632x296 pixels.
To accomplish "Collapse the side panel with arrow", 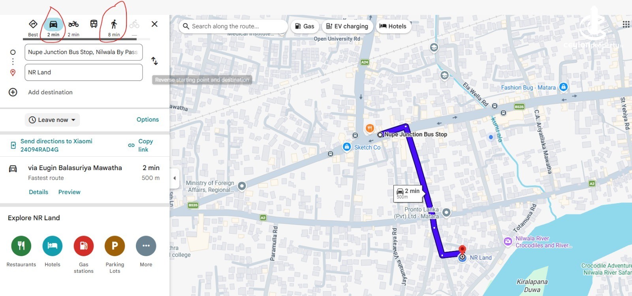I will pos(175,178).
